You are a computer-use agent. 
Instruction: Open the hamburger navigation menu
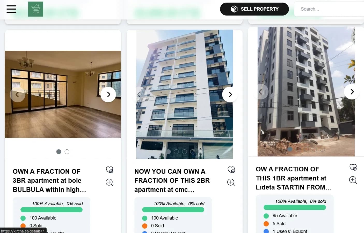11,9
